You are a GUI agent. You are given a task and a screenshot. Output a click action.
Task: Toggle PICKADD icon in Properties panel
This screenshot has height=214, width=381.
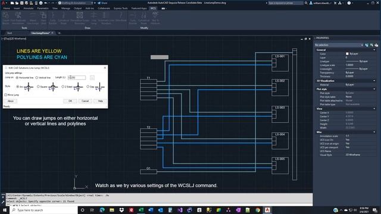pos(367,45)
